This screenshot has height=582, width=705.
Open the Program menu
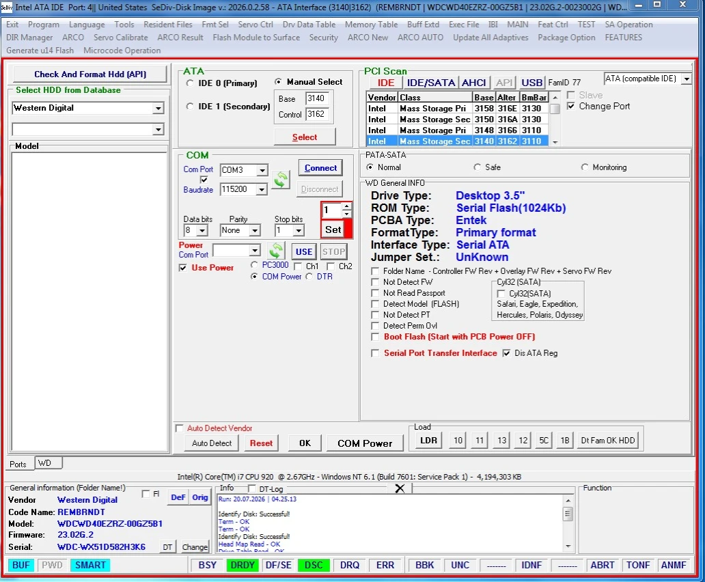pos(44,25)
